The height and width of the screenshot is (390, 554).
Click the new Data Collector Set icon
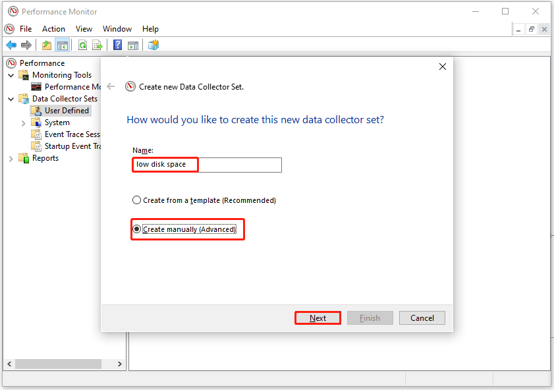point(153,45)
